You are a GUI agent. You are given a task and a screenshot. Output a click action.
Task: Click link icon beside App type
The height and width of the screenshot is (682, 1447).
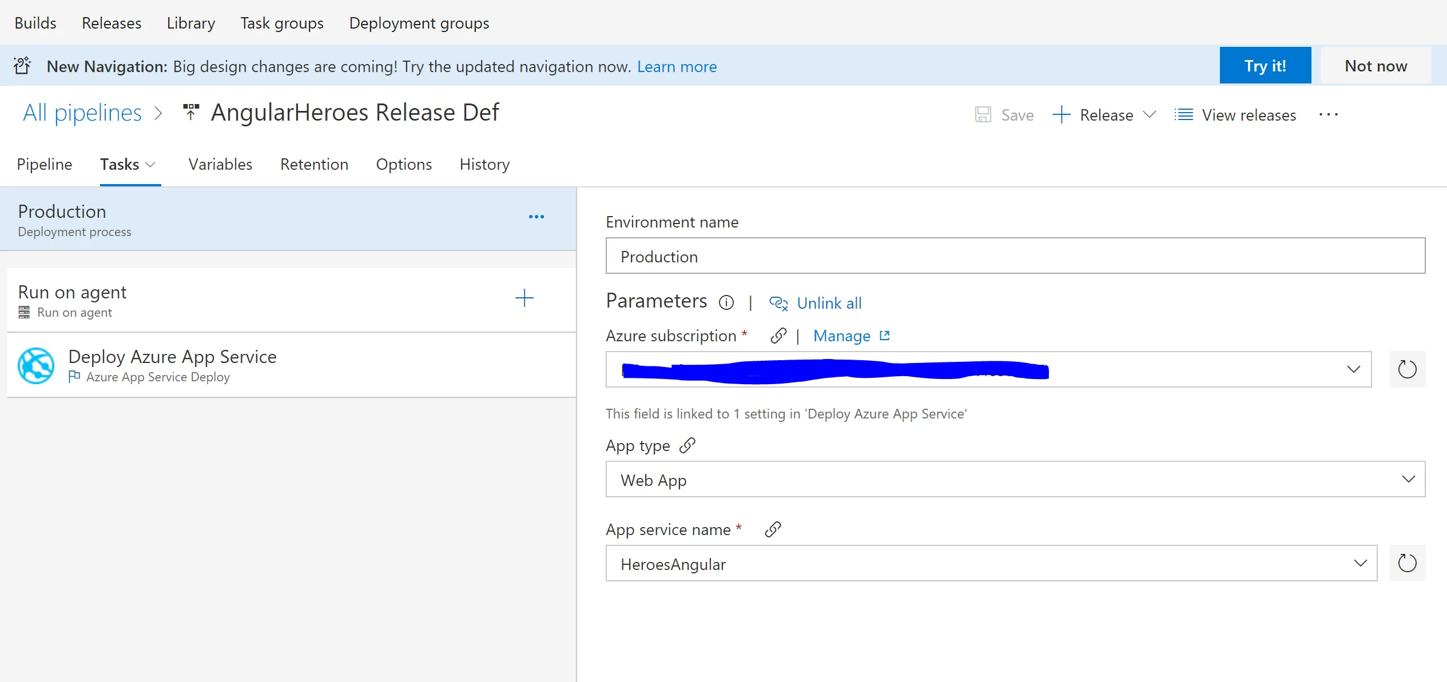point(687,445)
